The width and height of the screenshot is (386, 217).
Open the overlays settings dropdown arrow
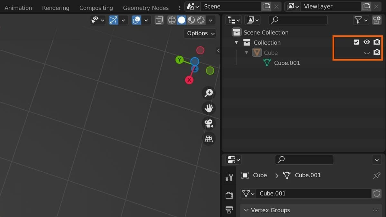(146, 20)
